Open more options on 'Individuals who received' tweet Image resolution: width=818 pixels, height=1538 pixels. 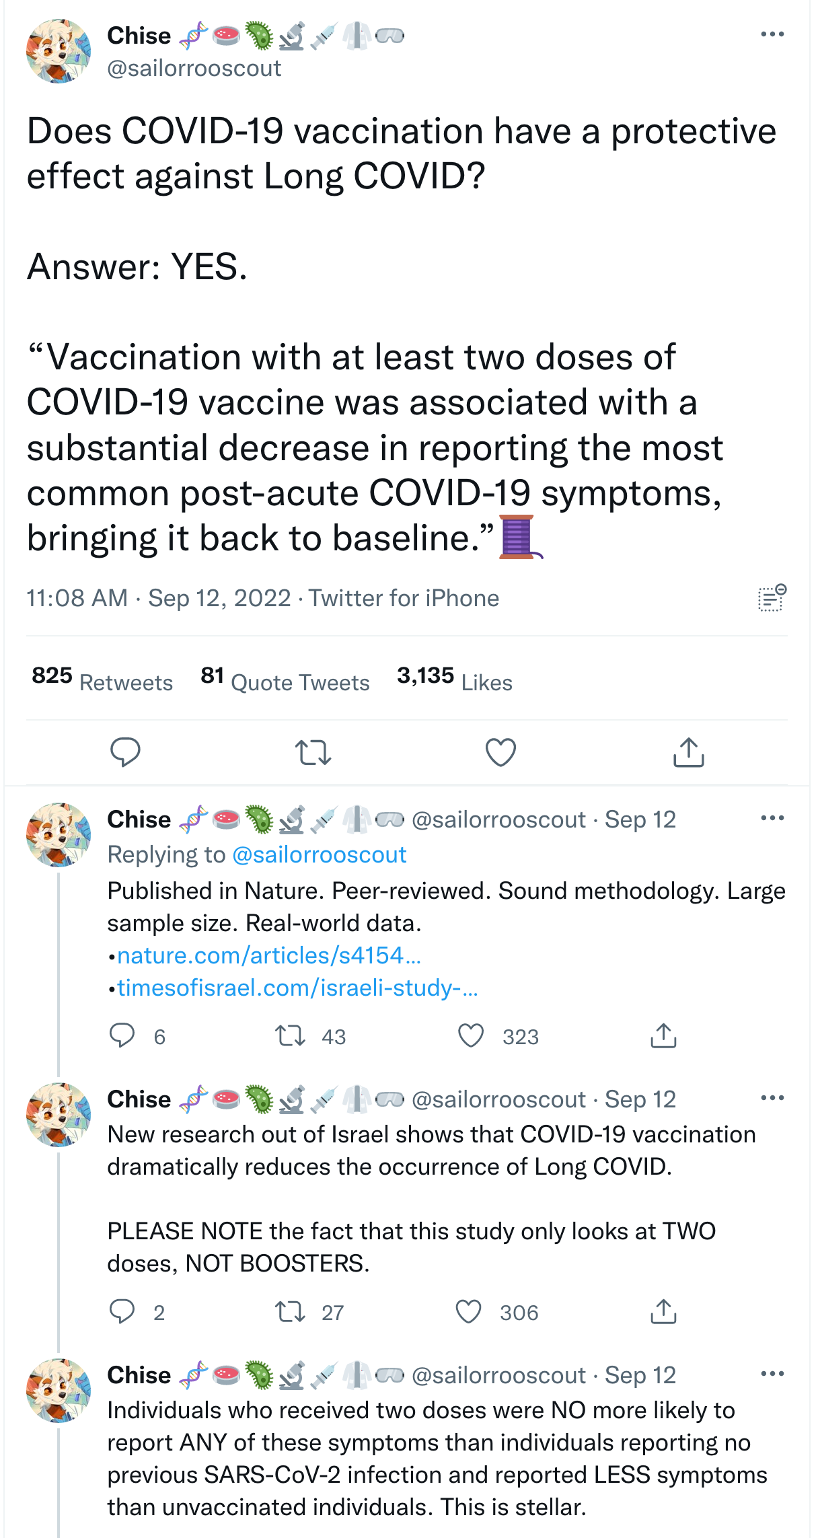pos(772,1374)
